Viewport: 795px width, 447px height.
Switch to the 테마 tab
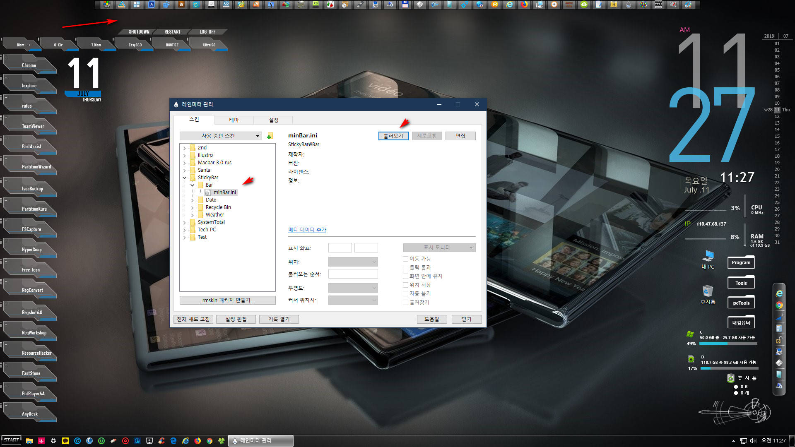click(234, 120)
